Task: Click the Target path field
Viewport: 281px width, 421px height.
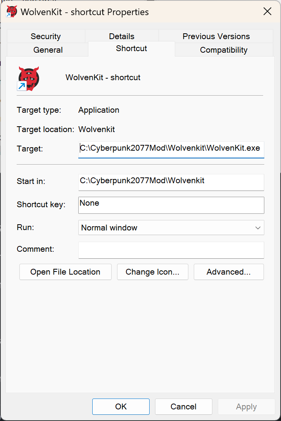Action: (x=171, y=149)
